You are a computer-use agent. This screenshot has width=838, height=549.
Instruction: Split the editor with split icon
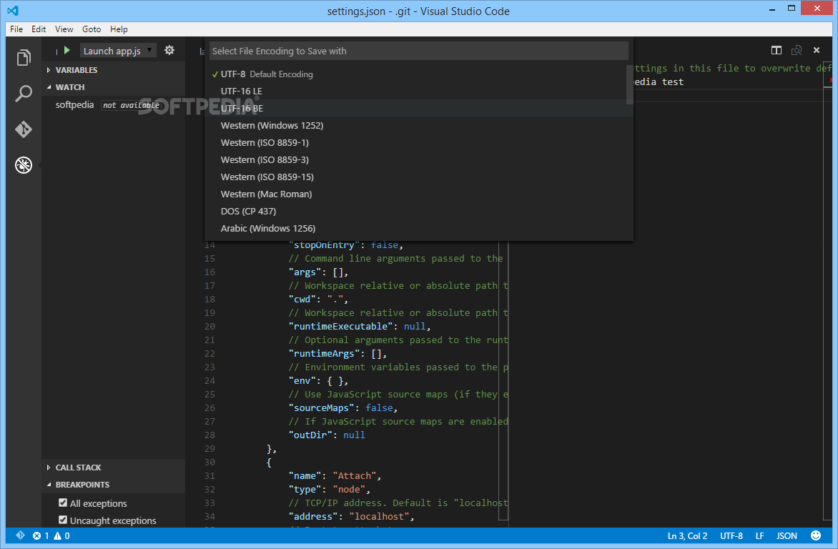click(x=777, y=50)
